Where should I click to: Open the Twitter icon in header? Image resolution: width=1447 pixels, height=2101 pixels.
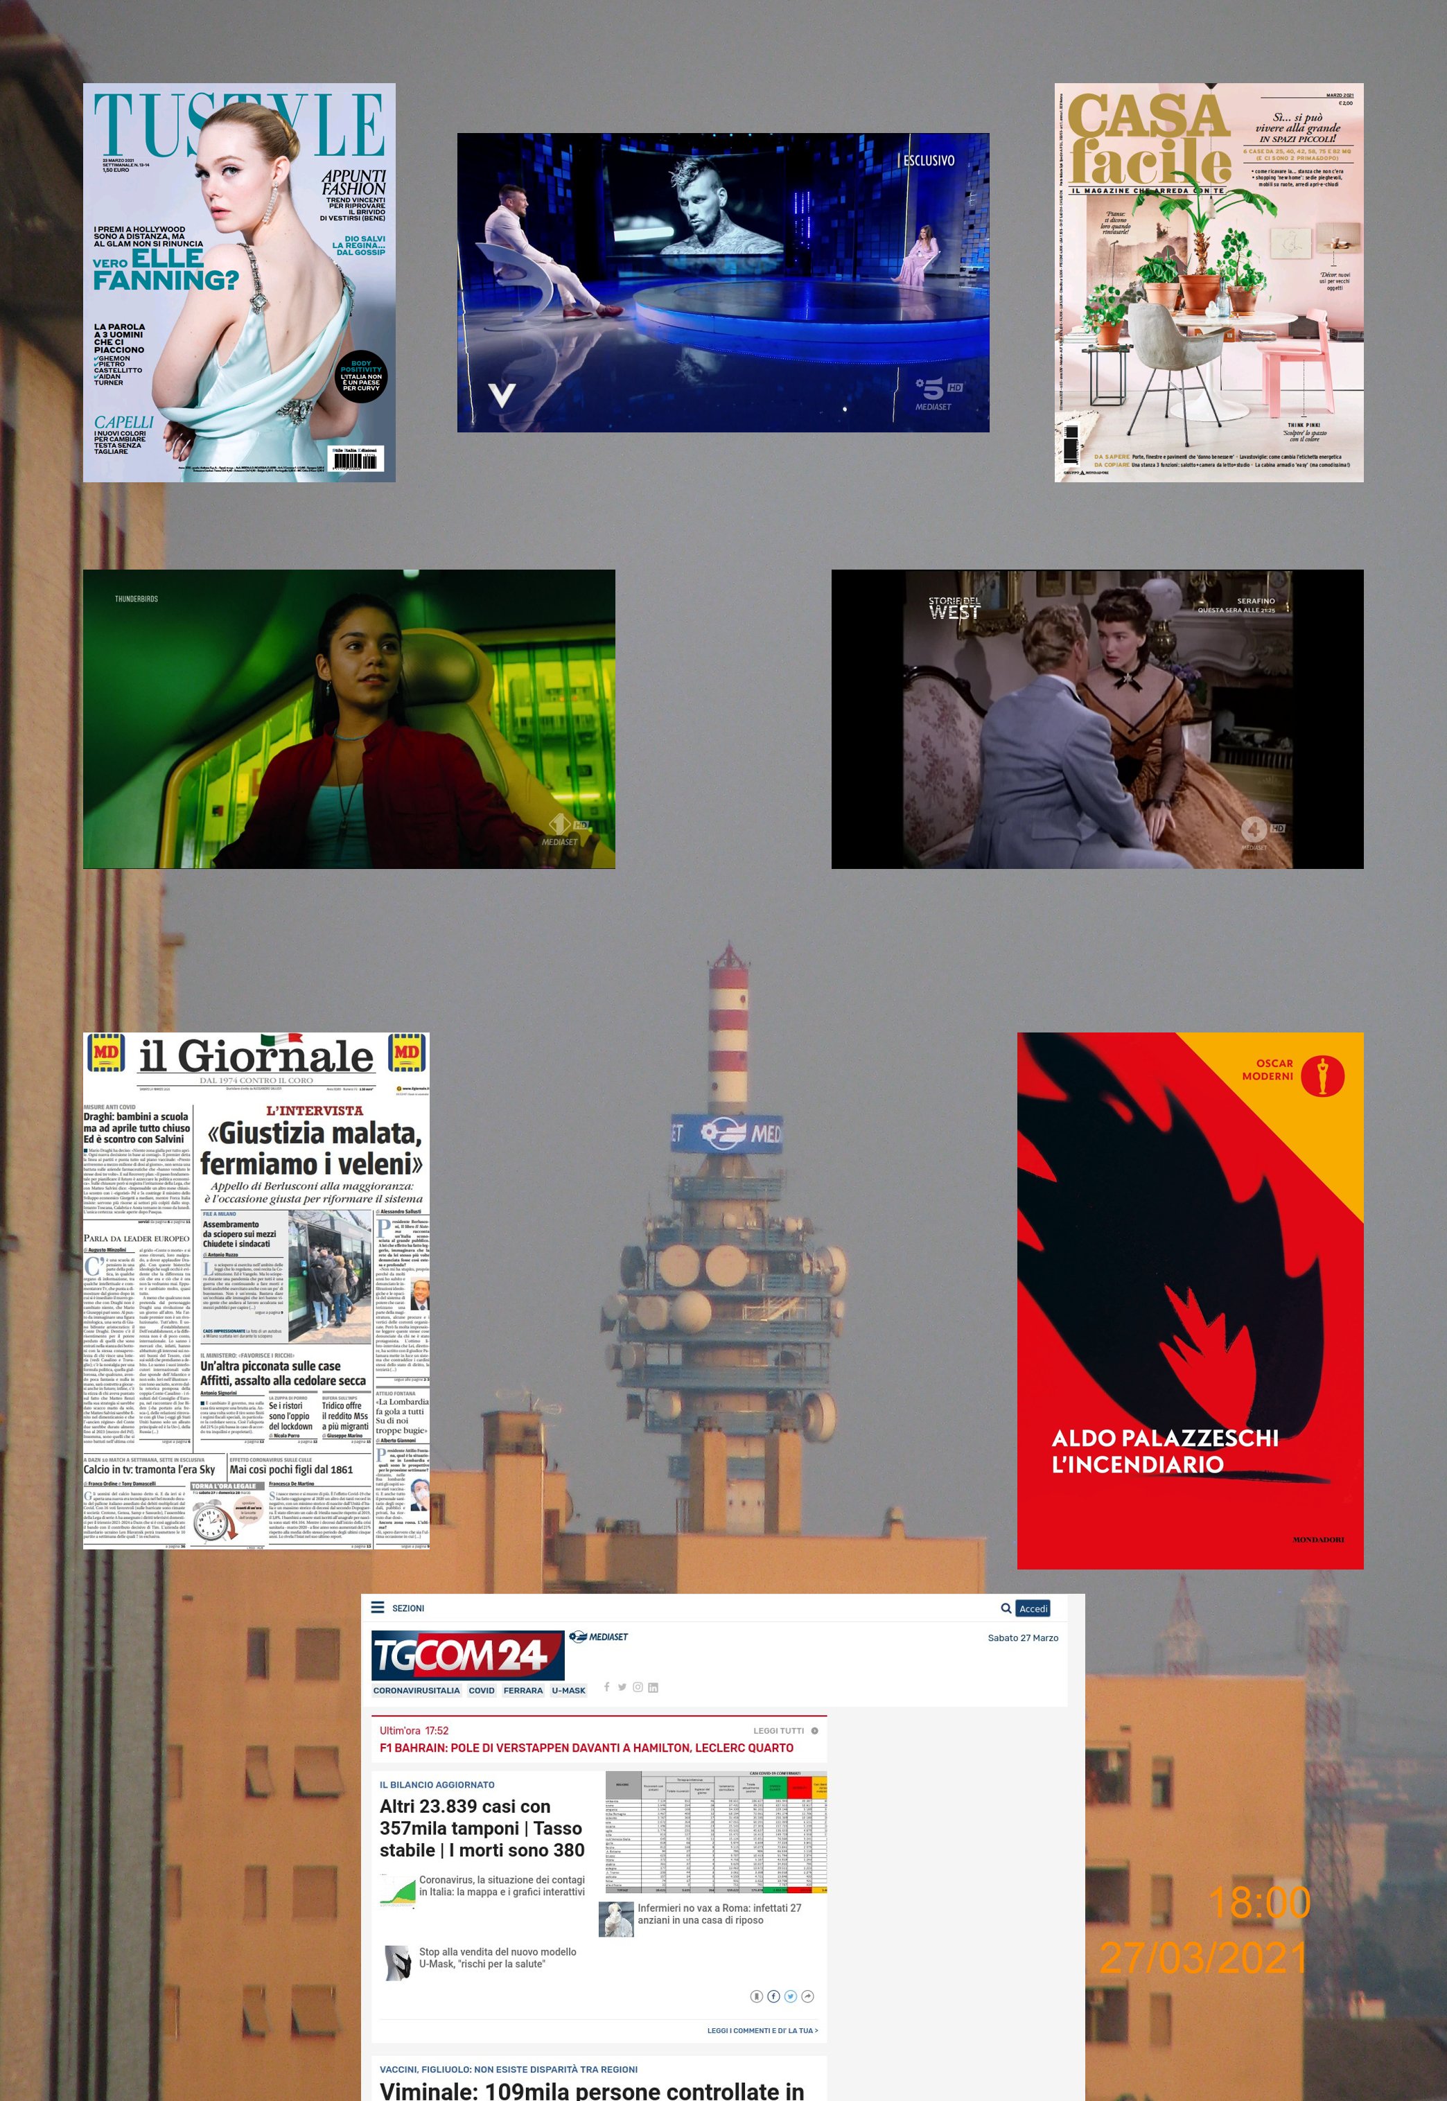tap(622, 1687)
